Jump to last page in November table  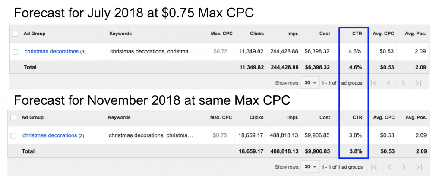[x=418, y=167]
